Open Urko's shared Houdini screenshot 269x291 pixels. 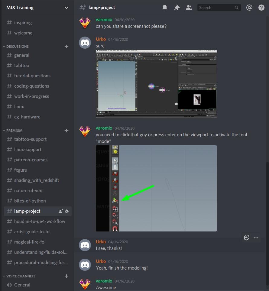[156, 84]
